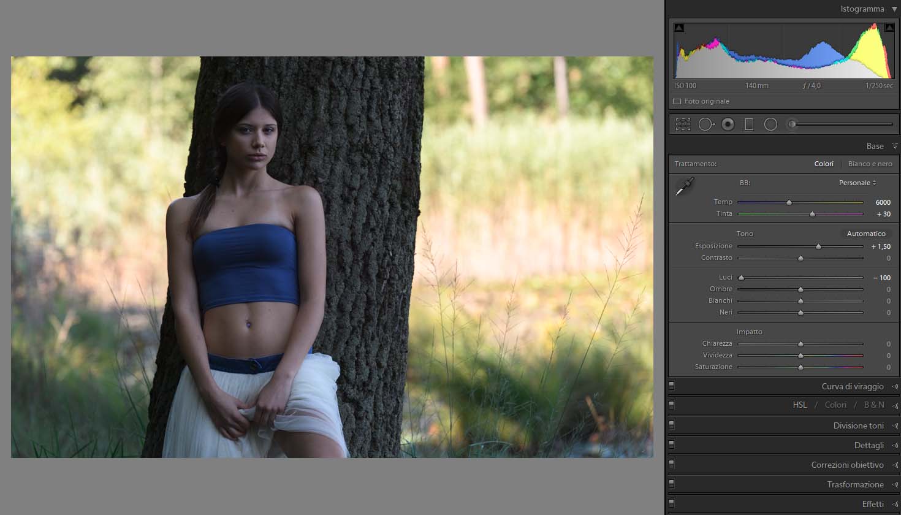The image size is (901, 515).
Task: Switch treatment to Bianco e nero
Action: tap(870, 164)
